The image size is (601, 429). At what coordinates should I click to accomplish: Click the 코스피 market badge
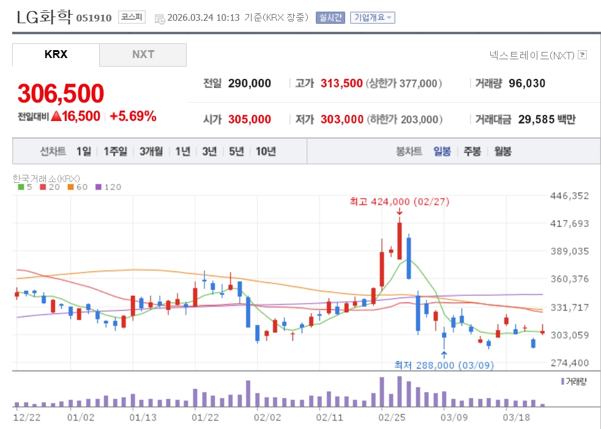[132, 17]
